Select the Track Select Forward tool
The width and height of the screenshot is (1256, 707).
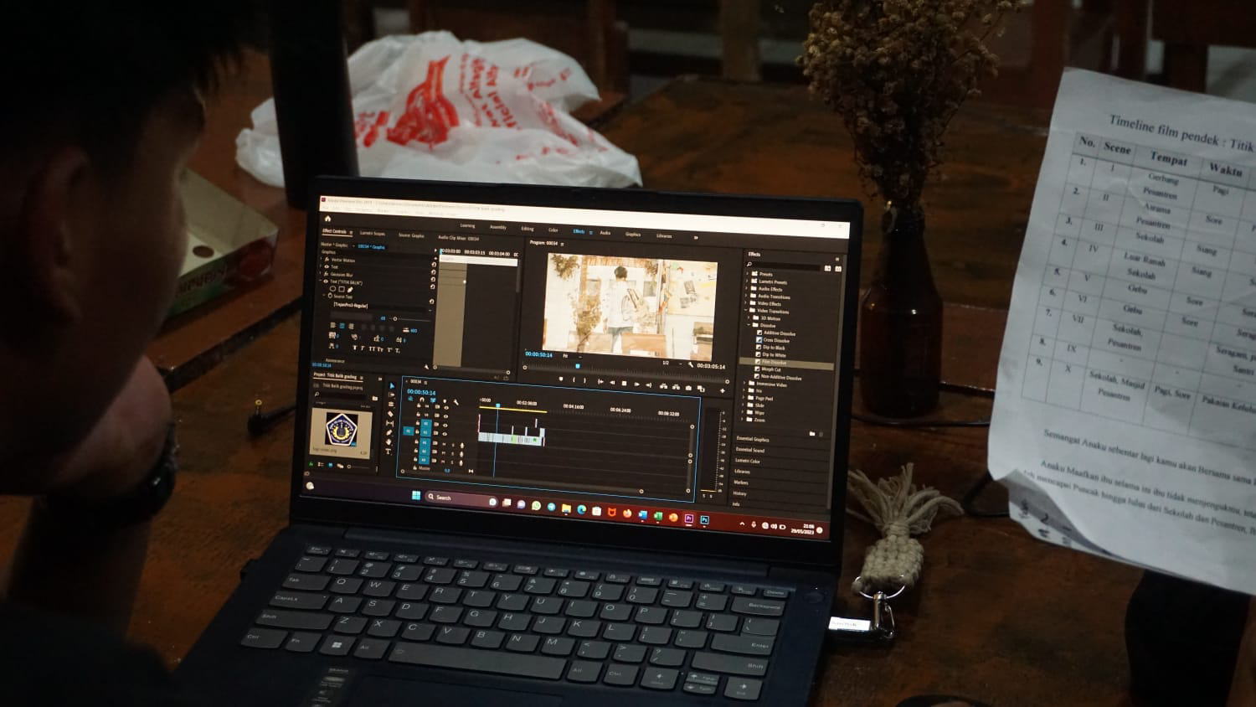391,395
